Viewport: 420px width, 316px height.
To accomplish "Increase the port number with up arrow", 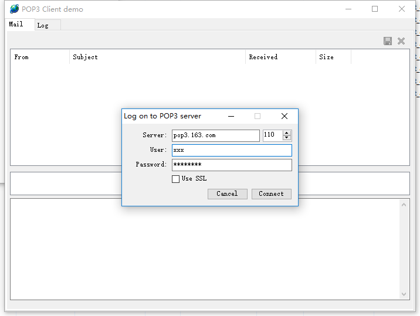I will pos(287,133).
